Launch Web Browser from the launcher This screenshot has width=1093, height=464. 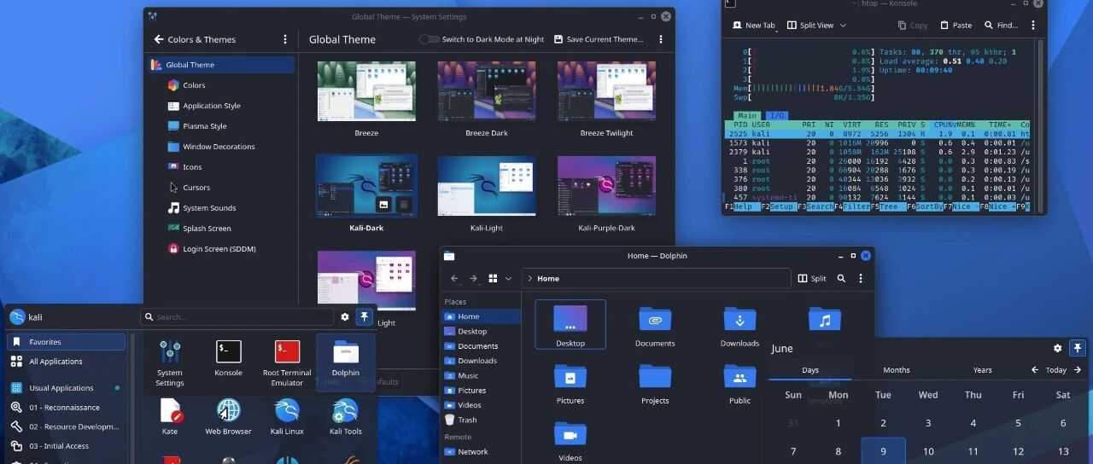(x=228, y=416)
